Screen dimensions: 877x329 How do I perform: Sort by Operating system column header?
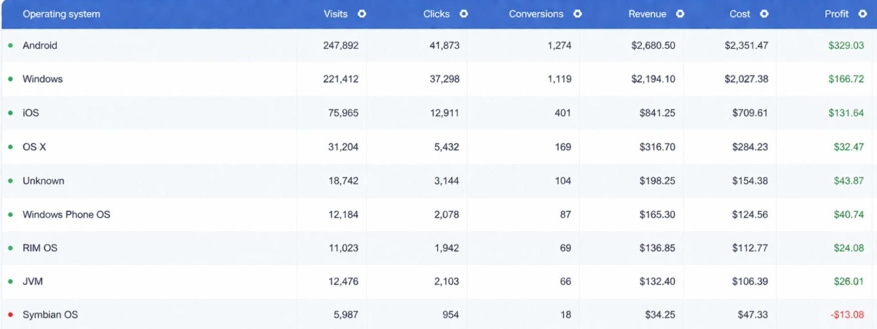tap(61, 14)
